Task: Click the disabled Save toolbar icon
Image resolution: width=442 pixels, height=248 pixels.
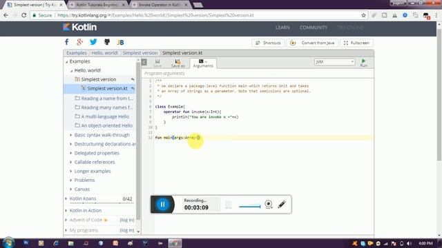Action: pos(157,63)
